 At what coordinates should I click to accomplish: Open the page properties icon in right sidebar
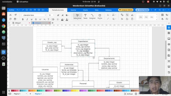click(169, 50)
